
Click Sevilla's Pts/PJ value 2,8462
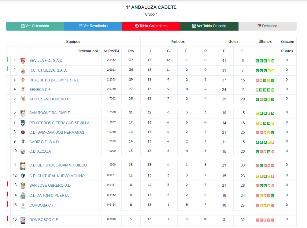(x=111, y=60)
